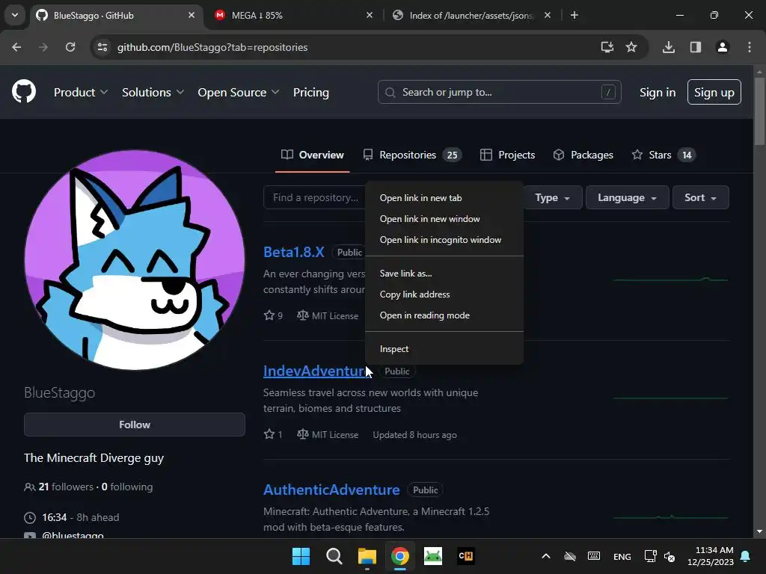Open the AuthenticAdventure repository link

331,490
